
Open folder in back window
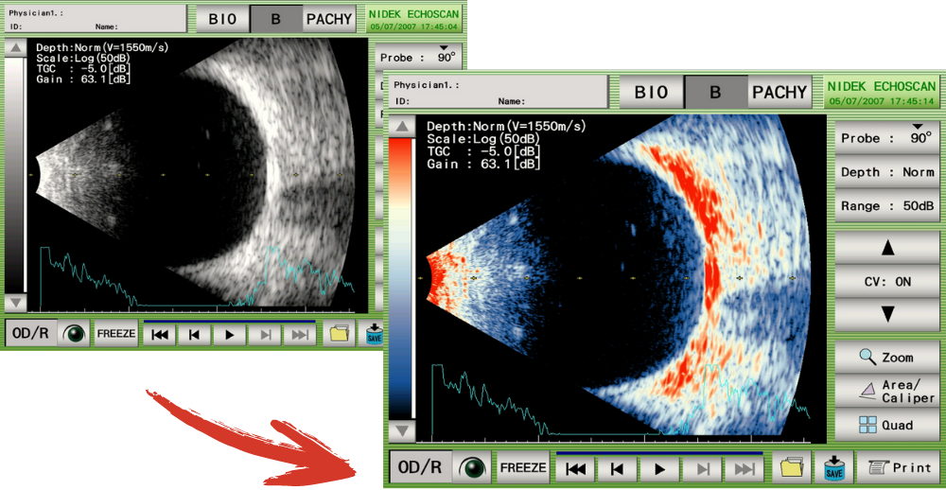[x=339, y=334]
